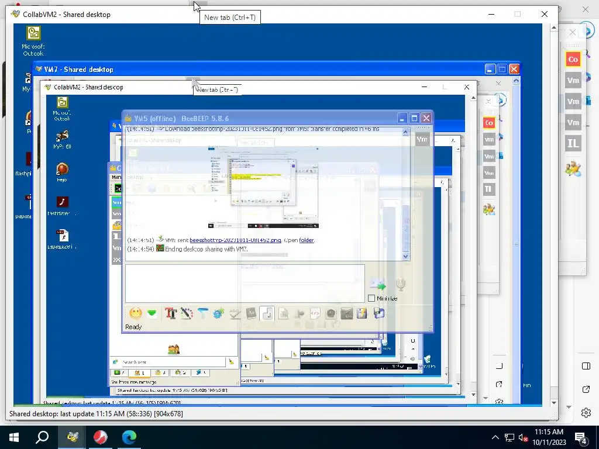Click the muted volume tray icon
Image resolution: width=599 pixels, height=449 pixels.
tap(523, 437)
